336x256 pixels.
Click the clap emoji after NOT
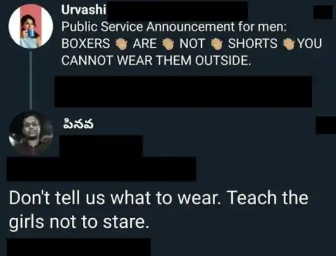point(217,44)
